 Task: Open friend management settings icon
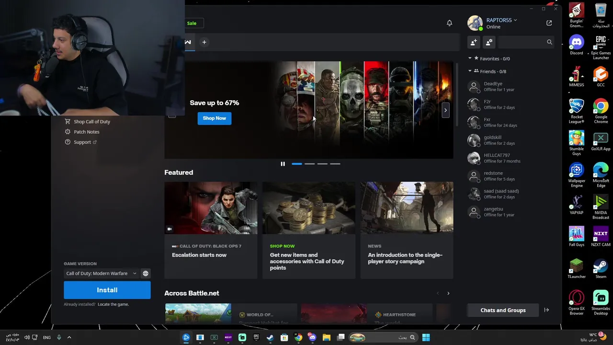[489, 42]
